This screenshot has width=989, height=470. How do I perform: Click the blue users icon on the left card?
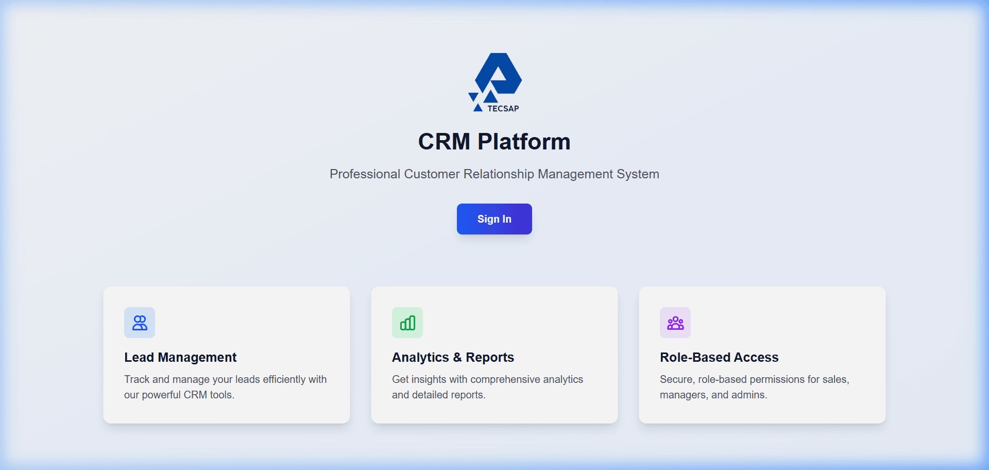pyautogui.click(x=139, y=323)
